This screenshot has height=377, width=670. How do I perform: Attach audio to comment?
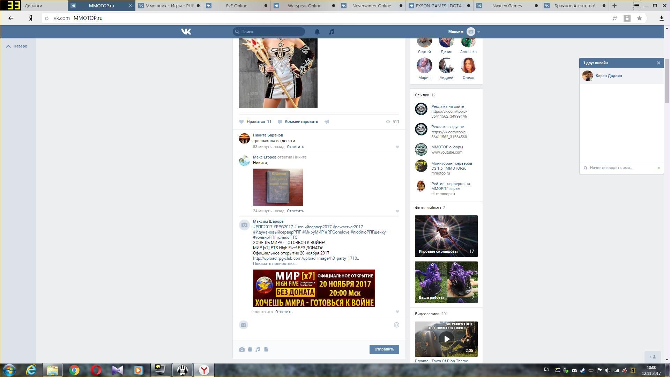point(258,349)
